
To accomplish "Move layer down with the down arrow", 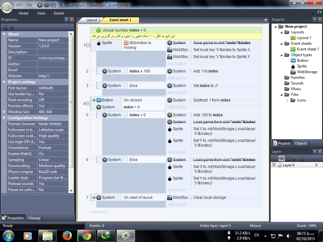I will [316, 158].
